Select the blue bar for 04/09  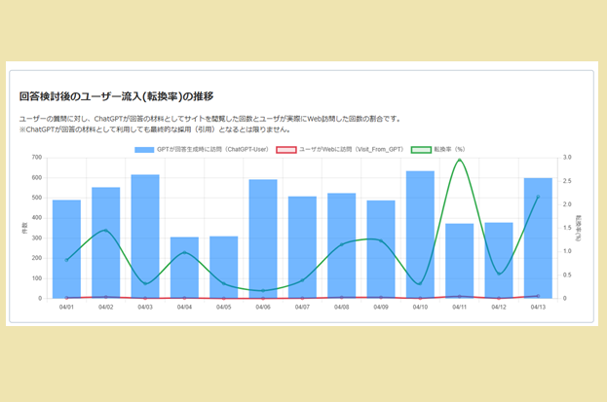381,249
